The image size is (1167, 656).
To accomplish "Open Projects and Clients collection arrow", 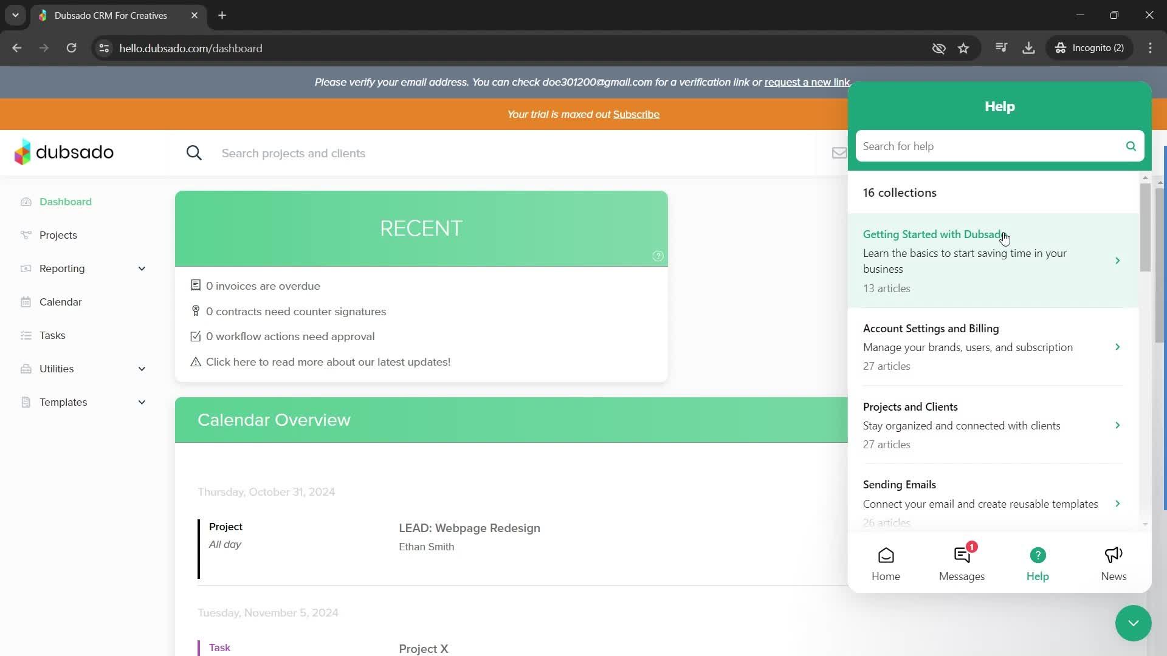I will click(x=1117, y=425).
